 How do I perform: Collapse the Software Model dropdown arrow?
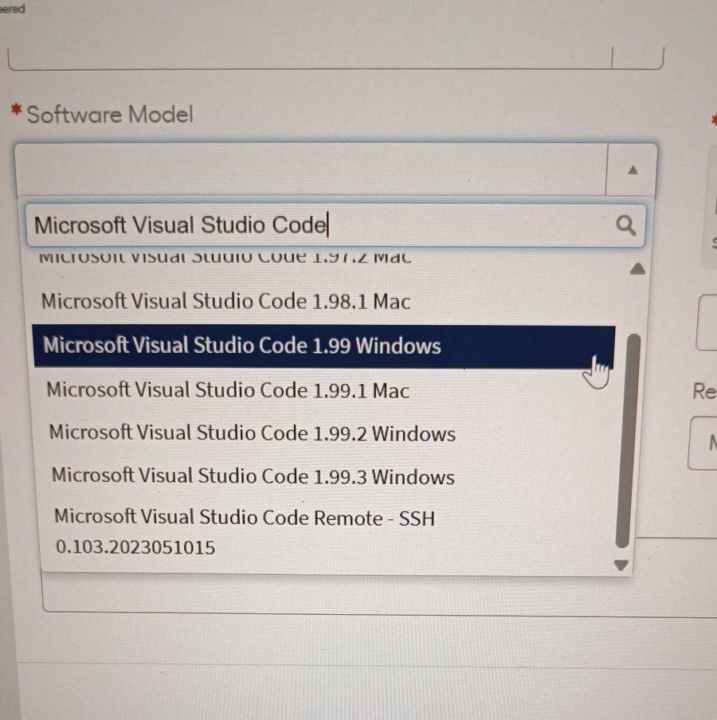point(633,170)
